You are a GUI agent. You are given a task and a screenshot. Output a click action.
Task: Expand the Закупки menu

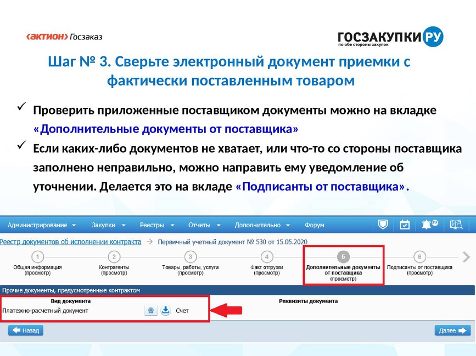[108, 225]
